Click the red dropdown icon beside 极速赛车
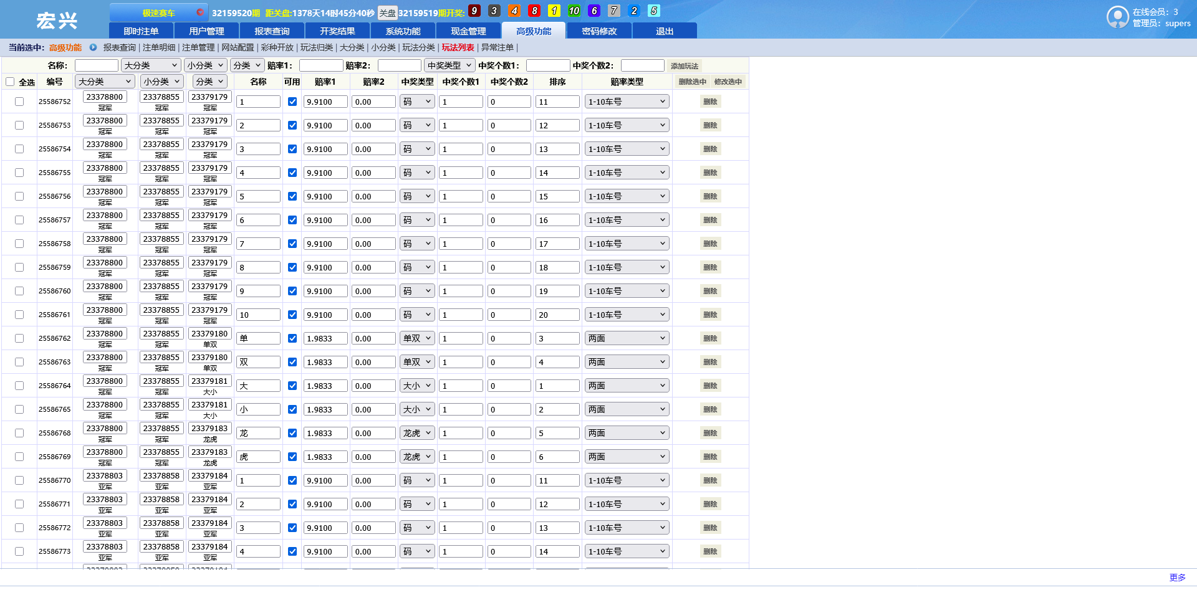The height and width of the screenshot is (590, 1197). (x=199, y=12)
